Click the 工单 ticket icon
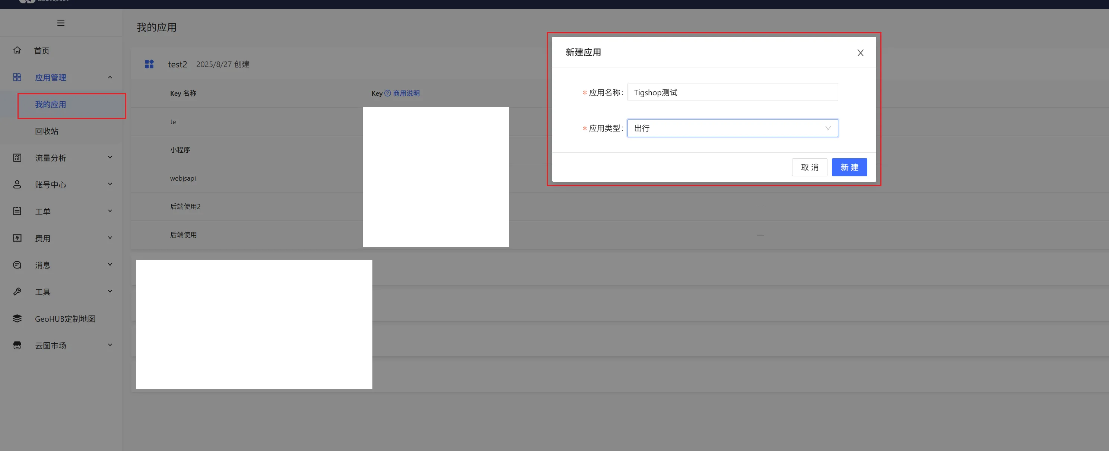The image size is (1109, 451). pos(17,211)
